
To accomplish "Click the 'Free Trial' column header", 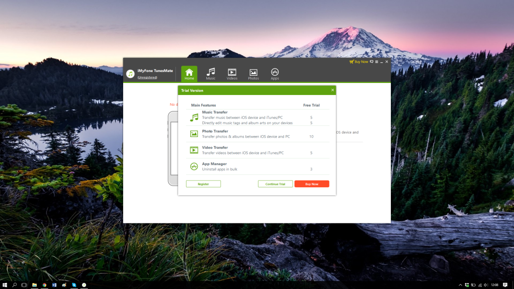I will [311, 105].
